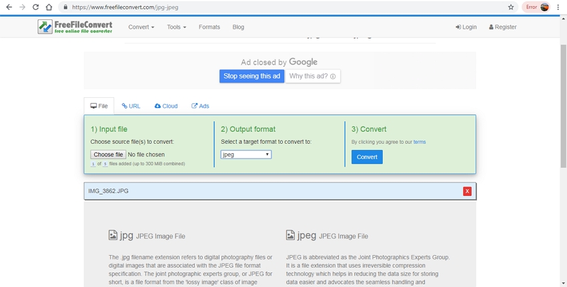Expand the Tools dropdown menu
Image resolution: width=567 pixels, height=287 pixels.
point(176,27)
